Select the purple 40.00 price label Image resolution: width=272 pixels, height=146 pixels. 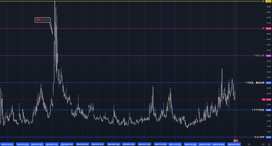pos(268,56)
